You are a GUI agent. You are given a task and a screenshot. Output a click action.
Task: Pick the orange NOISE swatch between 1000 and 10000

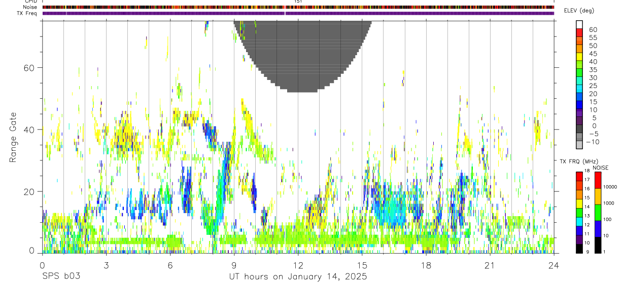tap(598, 196)
